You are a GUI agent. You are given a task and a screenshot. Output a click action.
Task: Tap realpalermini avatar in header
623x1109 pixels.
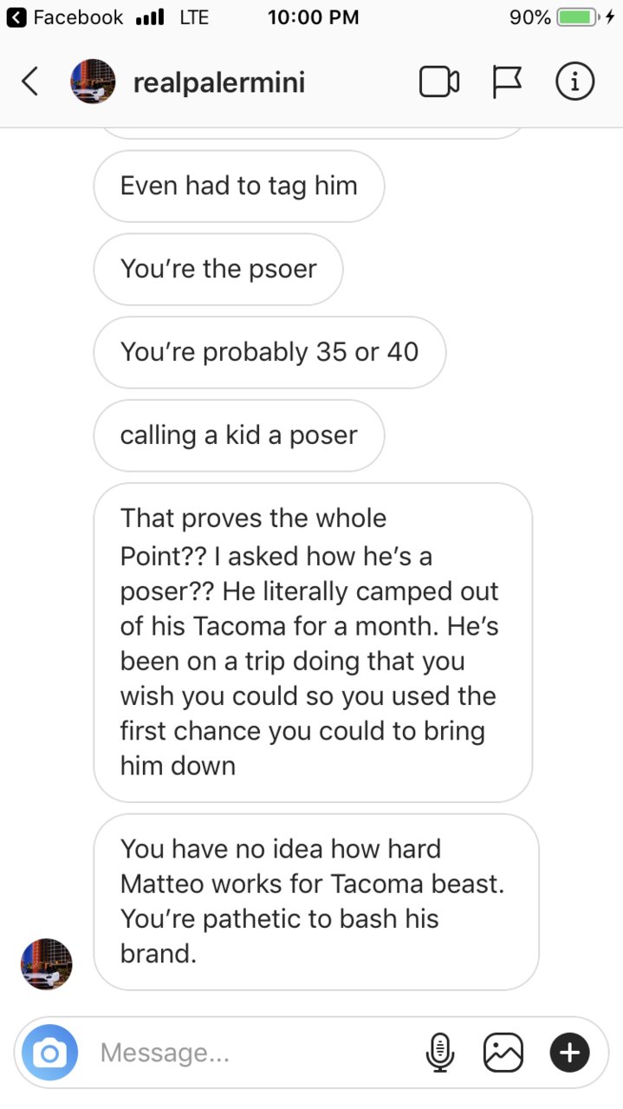(x=92, y=82)
